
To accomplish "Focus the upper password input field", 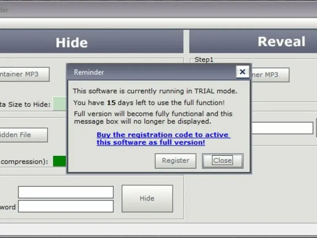I will point(66,192).
